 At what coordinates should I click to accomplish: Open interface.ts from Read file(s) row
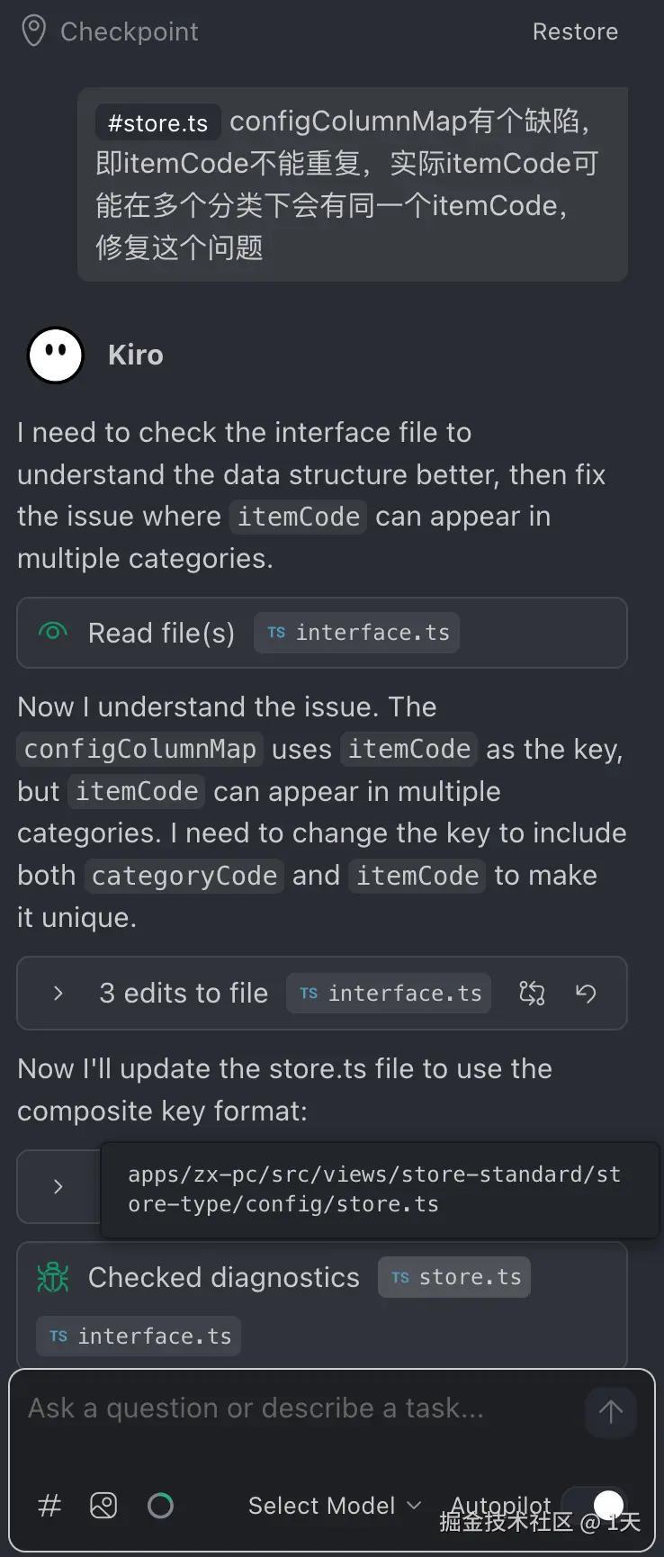click(357, 633)
